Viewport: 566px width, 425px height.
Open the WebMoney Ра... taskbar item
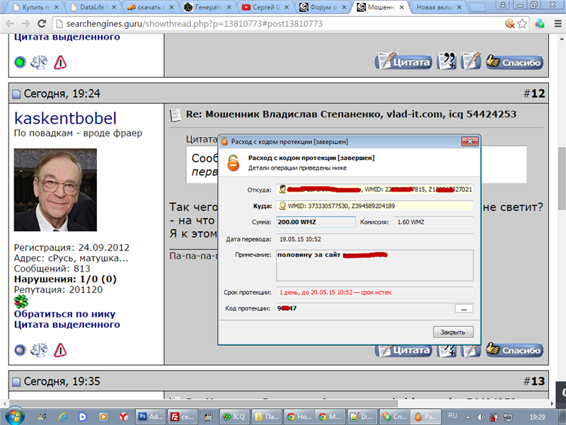click(x=426, y=417)
